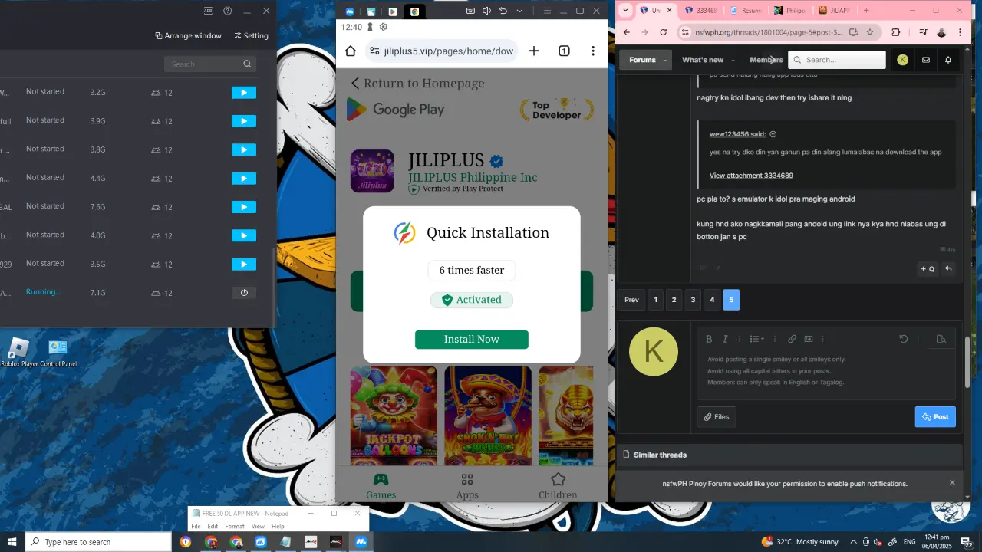Click the Install Now button

472,339
